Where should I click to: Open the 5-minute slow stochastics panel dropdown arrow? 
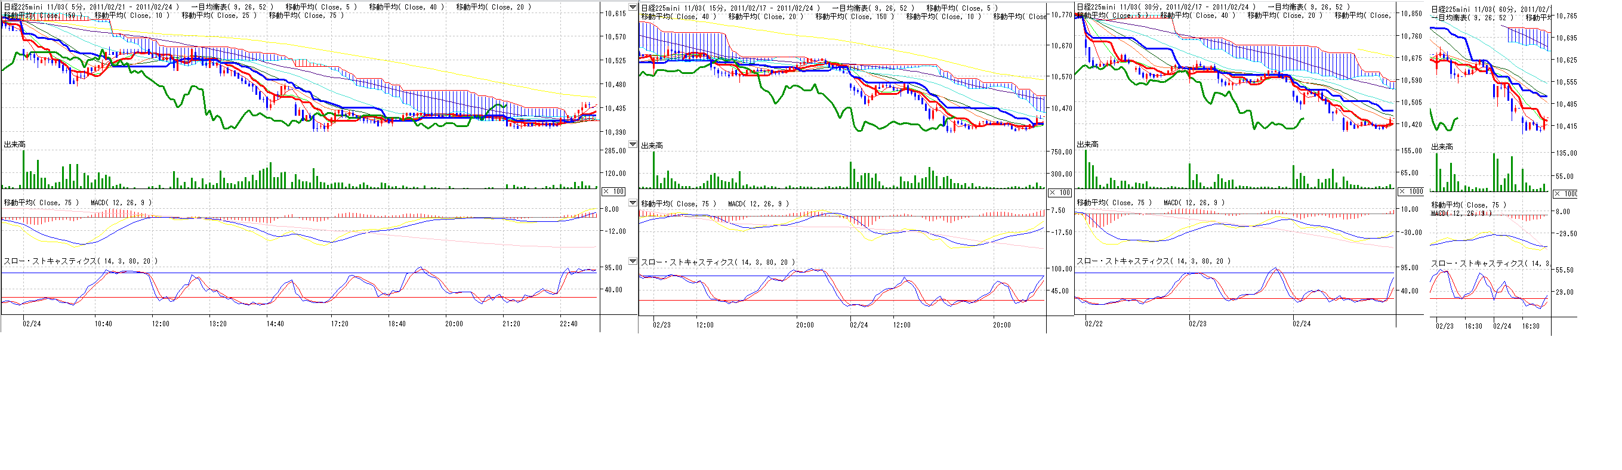[x=633, y=261]
